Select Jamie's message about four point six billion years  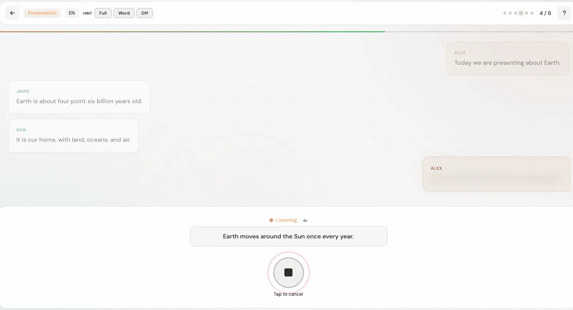79,97
